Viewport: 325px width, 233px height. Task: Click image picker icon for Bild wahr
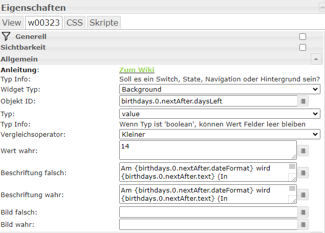coord(304,224)
